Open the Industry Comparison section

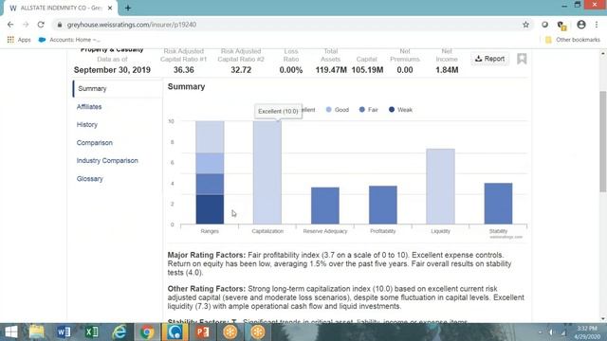click(x=107, y=160)
